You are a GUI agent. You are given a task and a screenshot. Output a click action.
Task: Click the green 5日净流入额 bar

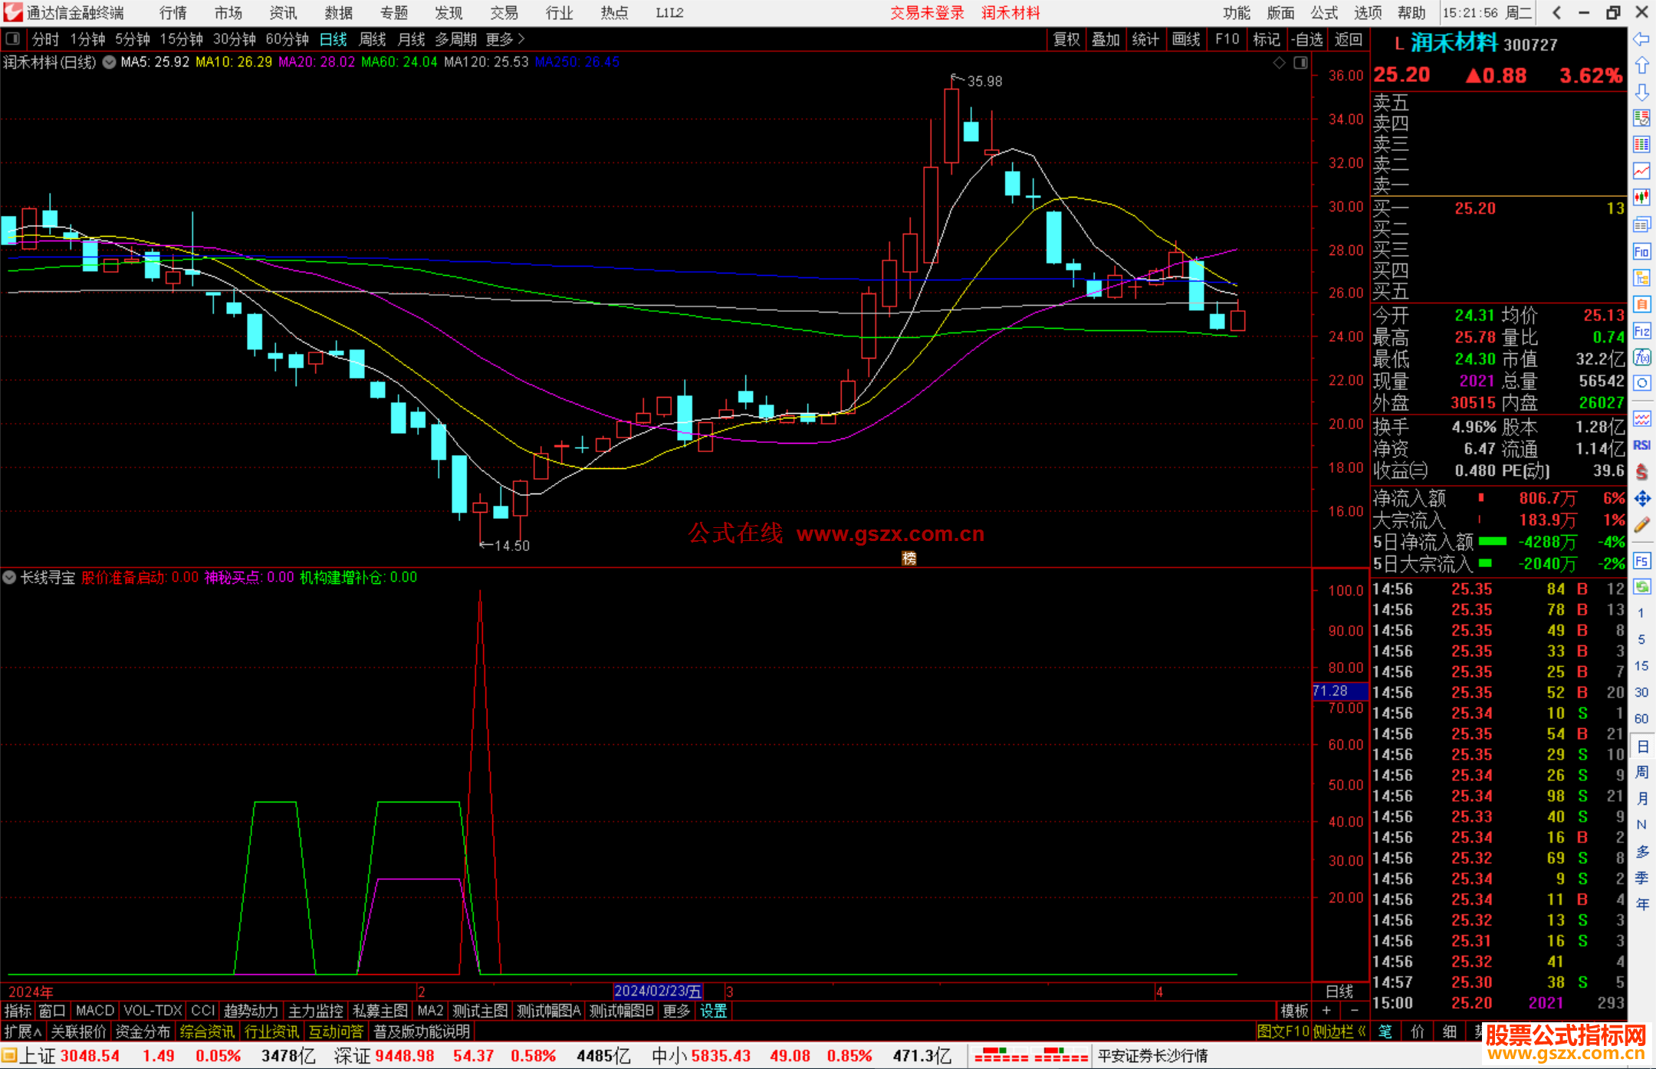click(x=1492, y=542)
